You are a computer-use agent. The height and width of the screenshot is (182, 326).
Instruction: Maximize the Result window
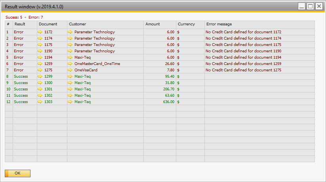(310, 6)
